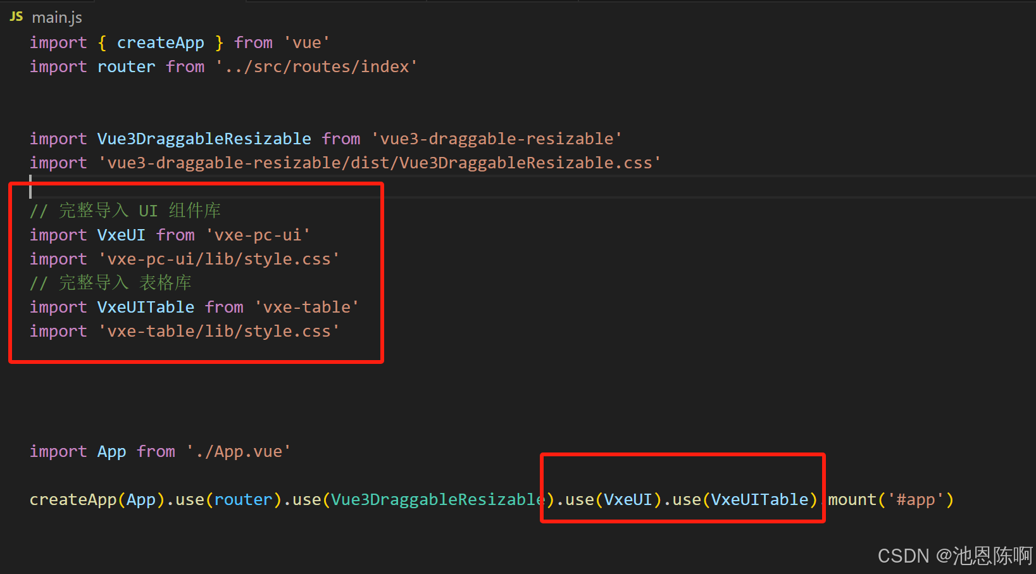Screen dimensions: 1036x574
Task: Click the blinking text cursor position
Action: (x=30, y=188)
